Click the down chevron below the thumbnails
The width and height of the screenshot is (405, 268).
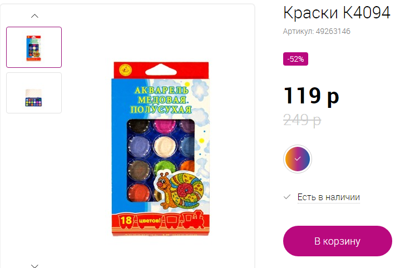coord(34,266)
